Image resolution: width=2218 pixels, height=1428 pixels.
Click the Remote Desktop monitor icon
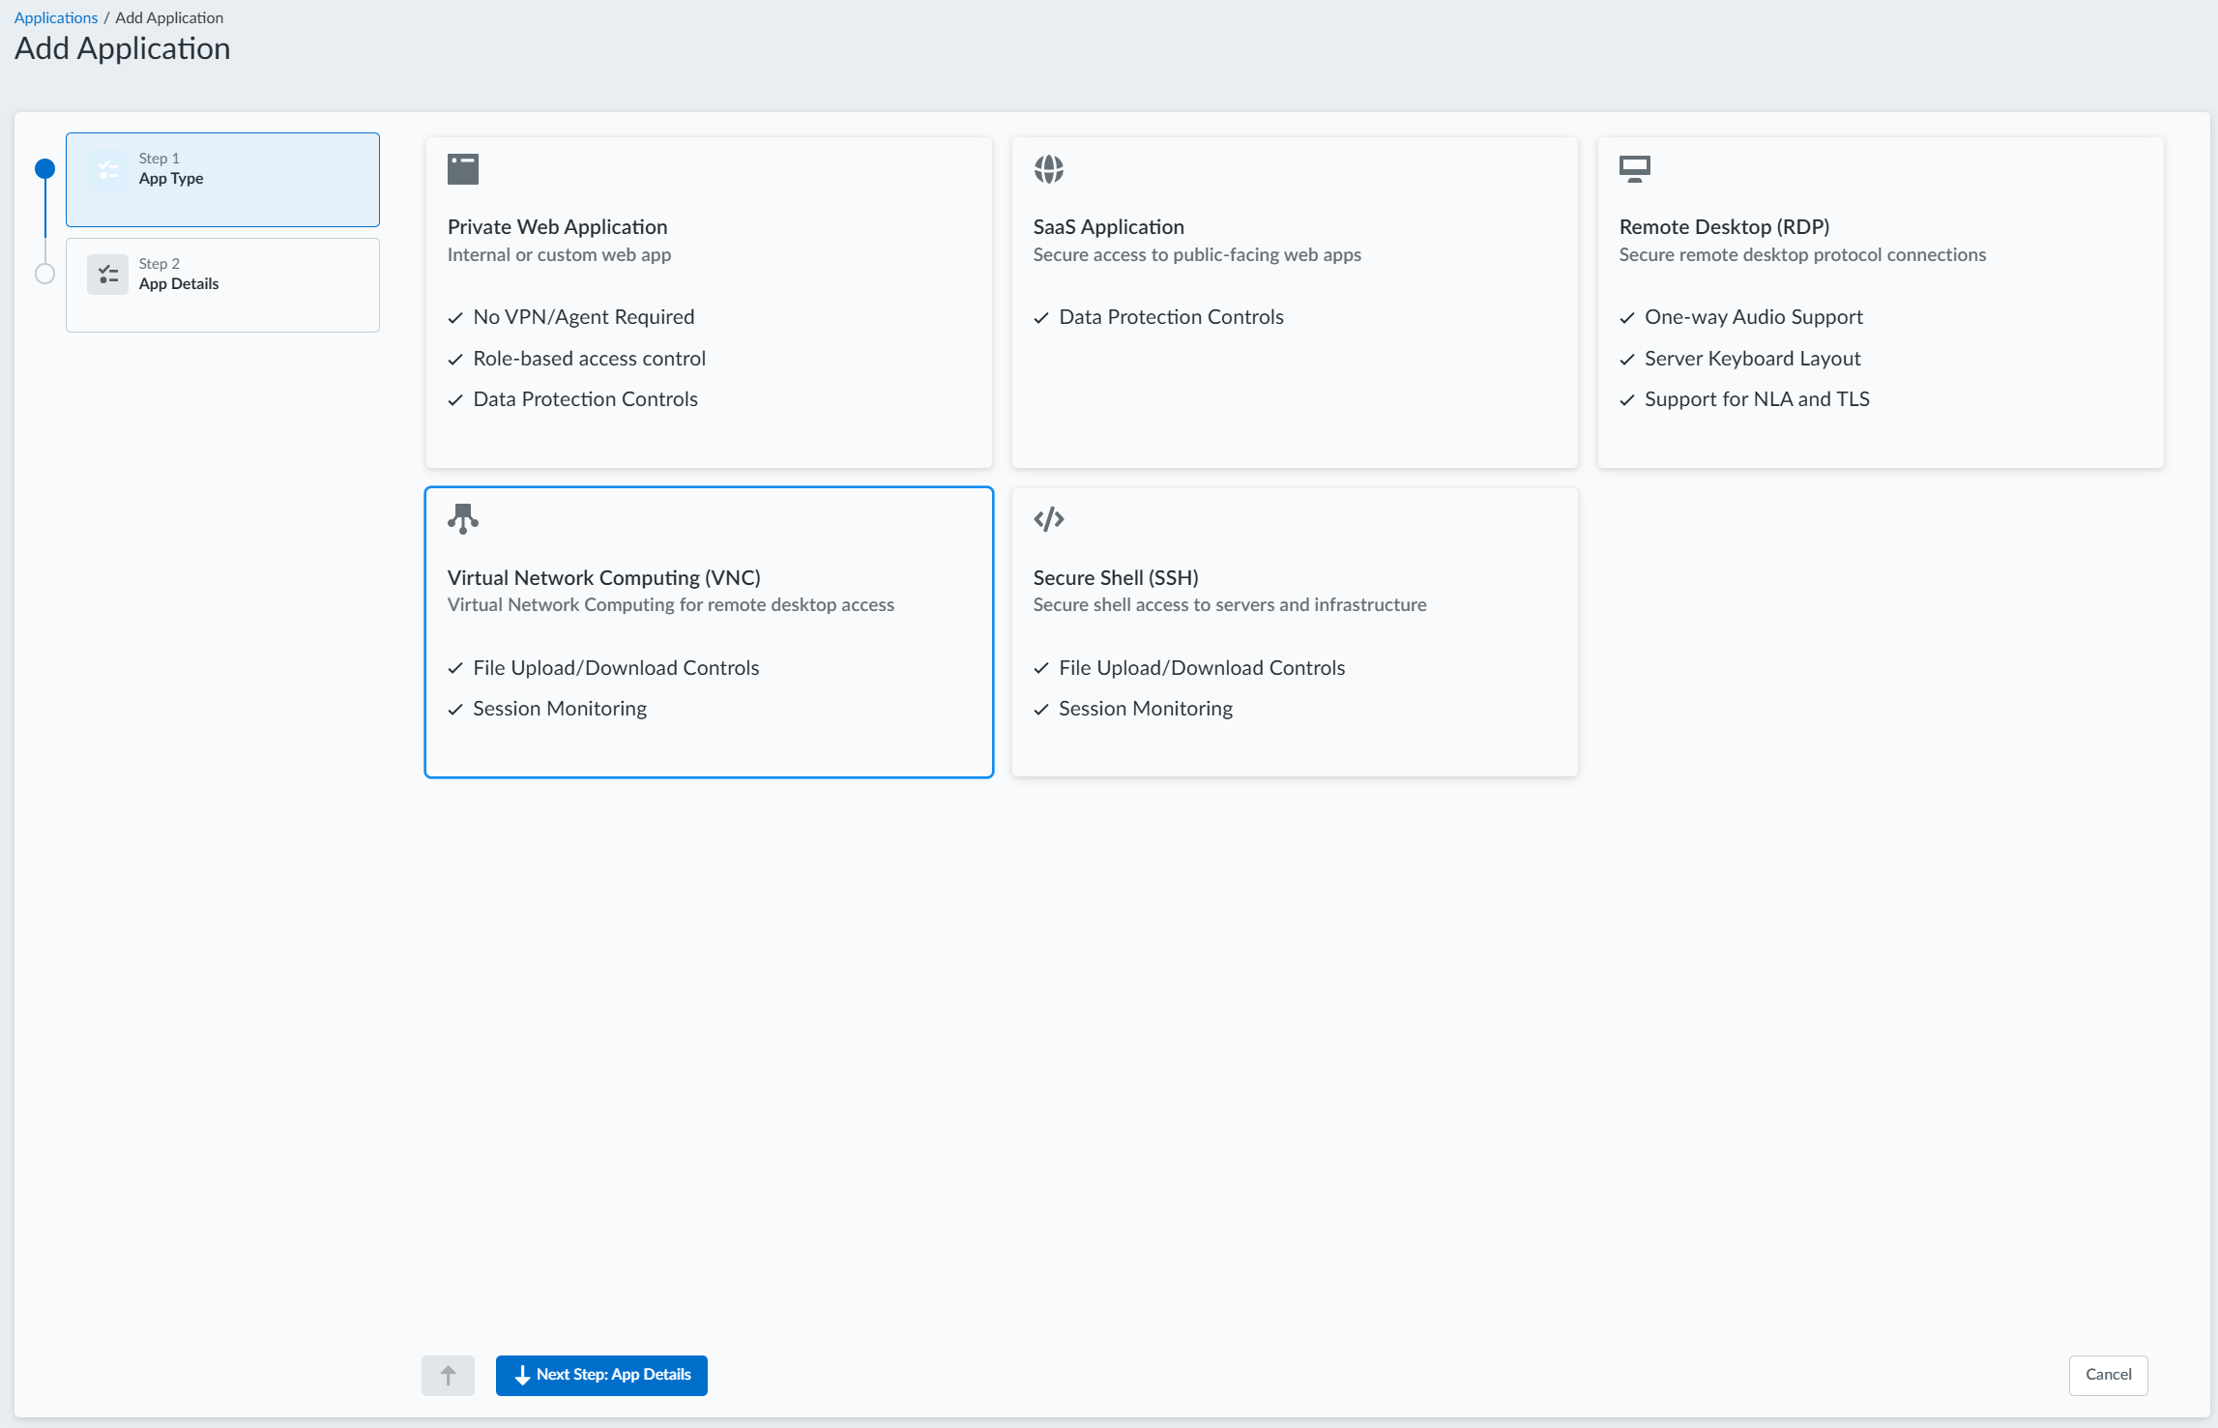pos(1635,169)
